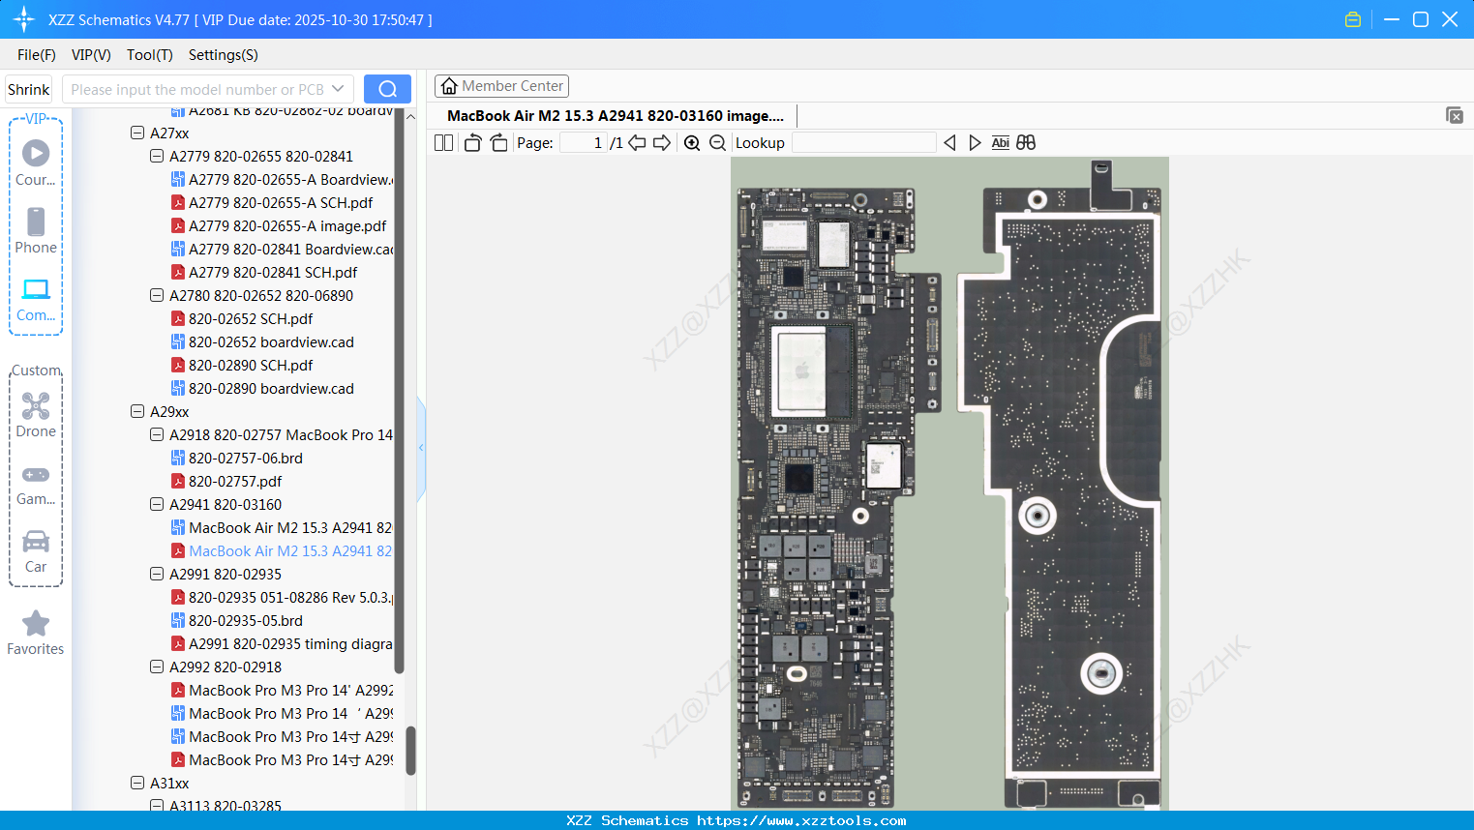Open A2779 820-02841 Boardview.cad

pos(290,250)
